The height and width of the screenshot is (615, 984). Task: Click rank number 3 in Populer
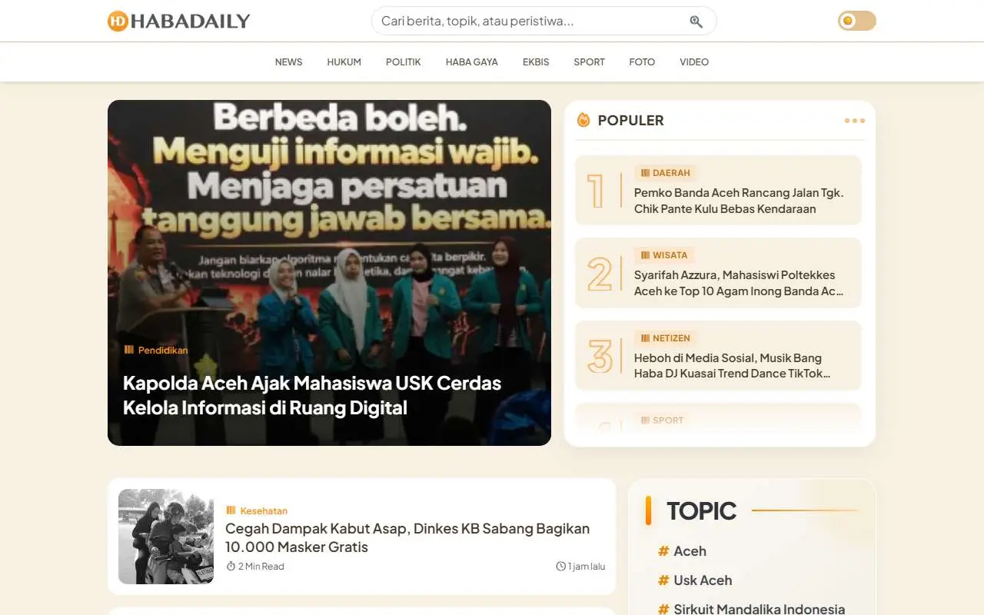tap(600, 356)
